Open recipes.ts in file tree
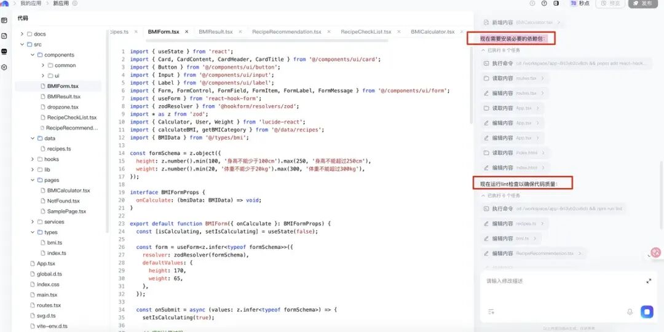This screenshot has height=332, width=664. (x=59, y=149)
